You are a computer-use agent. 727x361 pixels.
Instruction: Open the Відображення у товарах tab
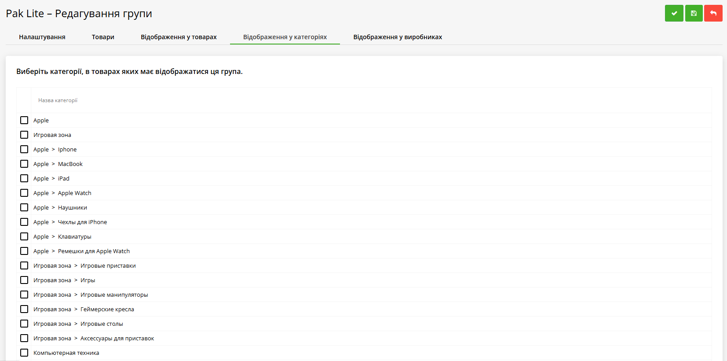click(179, 37)
